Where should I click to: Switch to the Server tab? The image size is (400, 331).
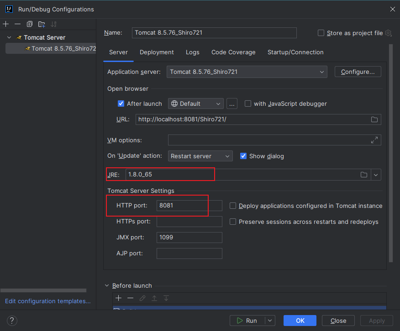tap(118, 52)
